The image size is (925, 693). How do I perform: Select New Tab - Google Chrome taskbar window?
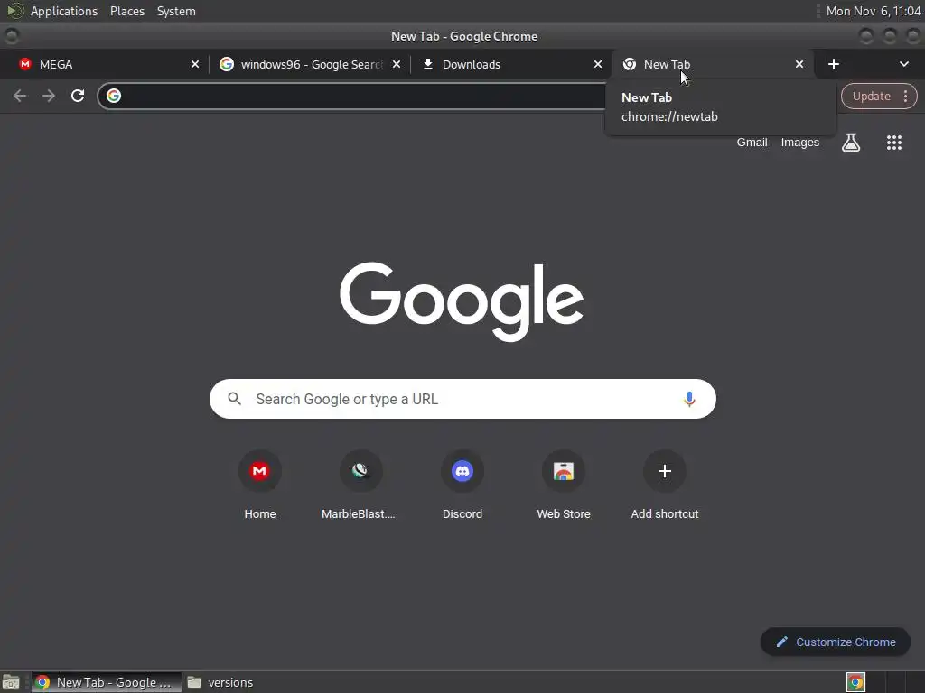click(x=107, y=682)
